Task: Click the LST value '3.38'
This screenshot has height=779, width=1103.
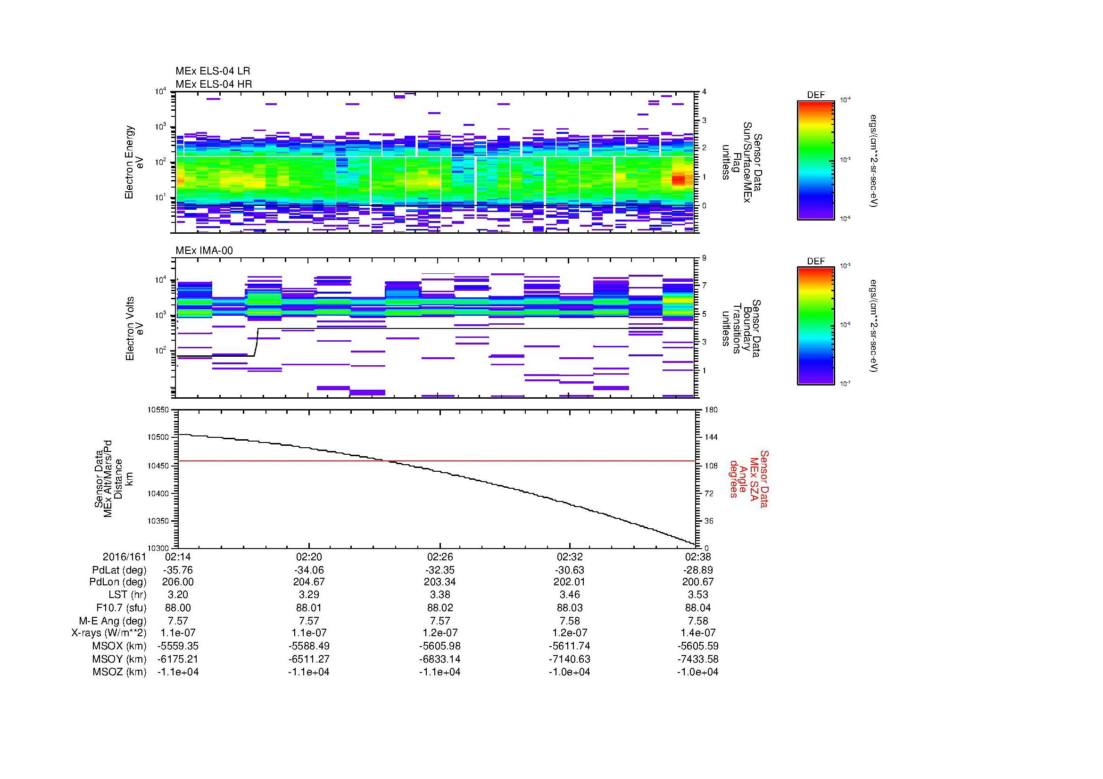Action: 440,595
